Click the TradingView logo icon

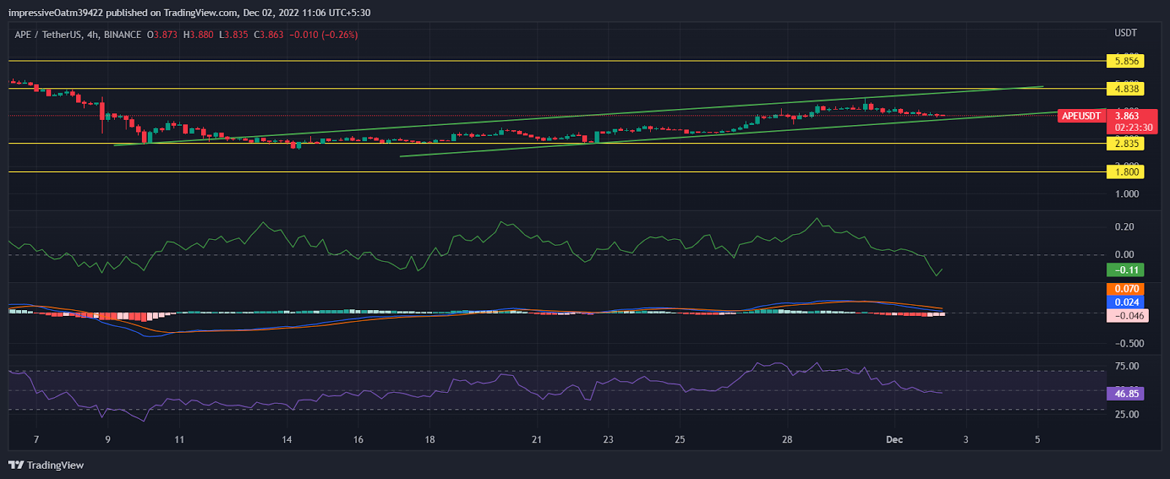tap(16, 465)
